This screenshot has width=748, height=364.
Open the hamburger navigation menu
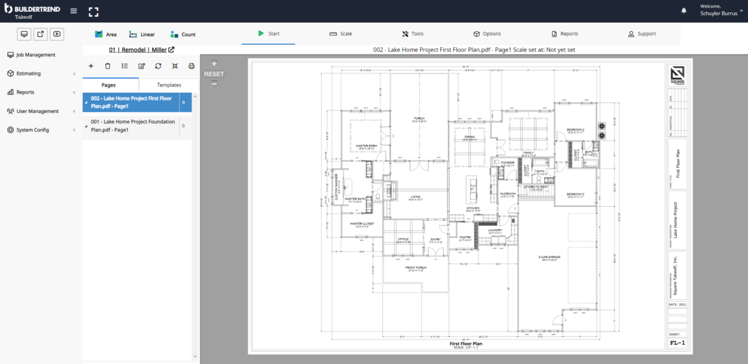tap(74, 11)
